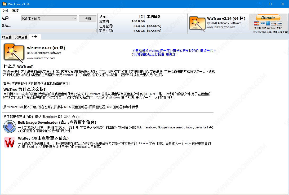The image size is (289, 195).
Task: Click the 捐赠 hide-button hint text under Donate
Action: pos(270,32)
